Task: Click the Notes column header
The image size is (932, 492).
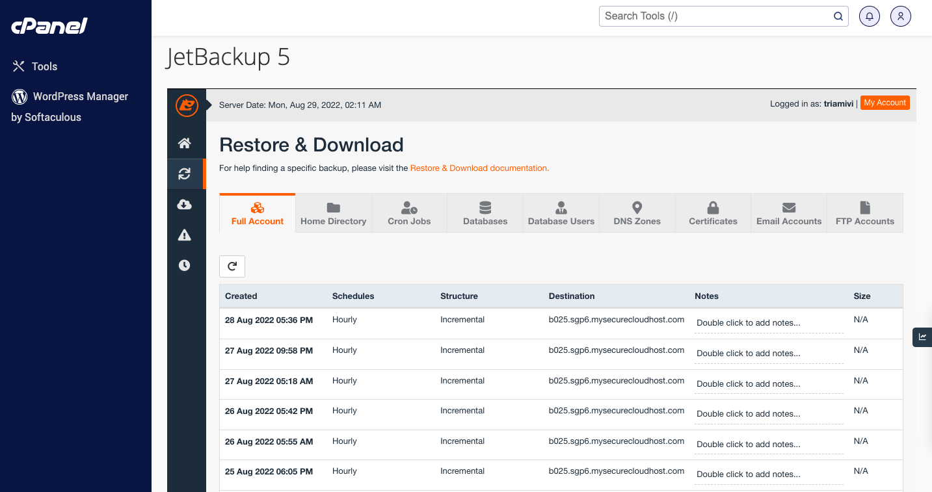Action: click(706, 296)
